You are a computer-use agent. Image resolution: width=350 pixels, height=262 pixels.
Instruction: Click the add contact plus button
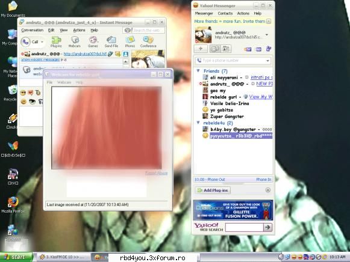(201, 49)
